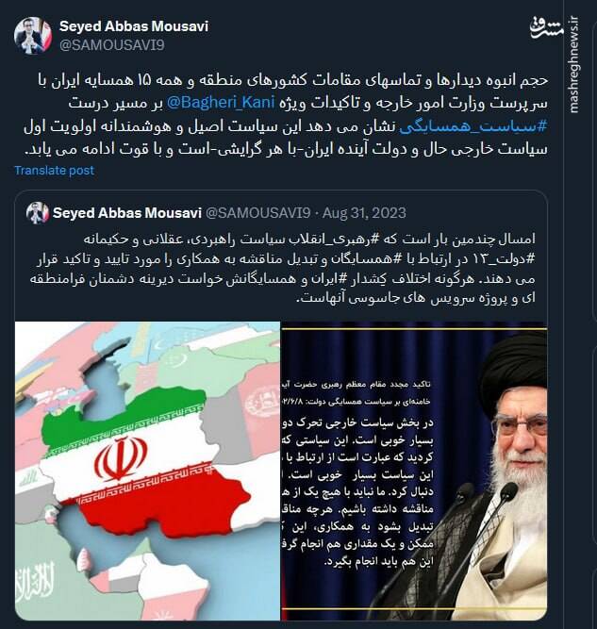Click the mashreghnews.ir watermark text
Image resolution: width=597 pixels, height=629 pixels.
(x=574, y=64)
